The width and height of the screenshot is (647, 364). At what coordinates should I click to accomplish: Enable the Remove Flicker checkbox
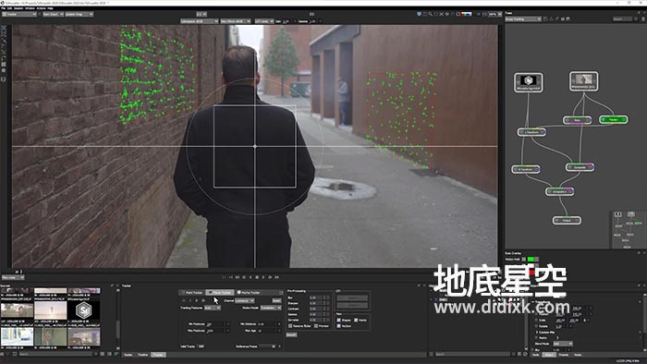click(x=290, y=326)
